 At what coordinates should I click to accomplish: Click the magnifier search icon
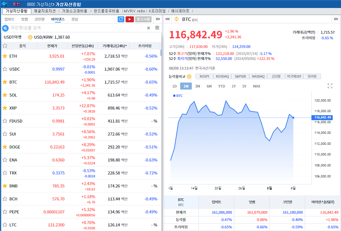(x=5, y=28)
